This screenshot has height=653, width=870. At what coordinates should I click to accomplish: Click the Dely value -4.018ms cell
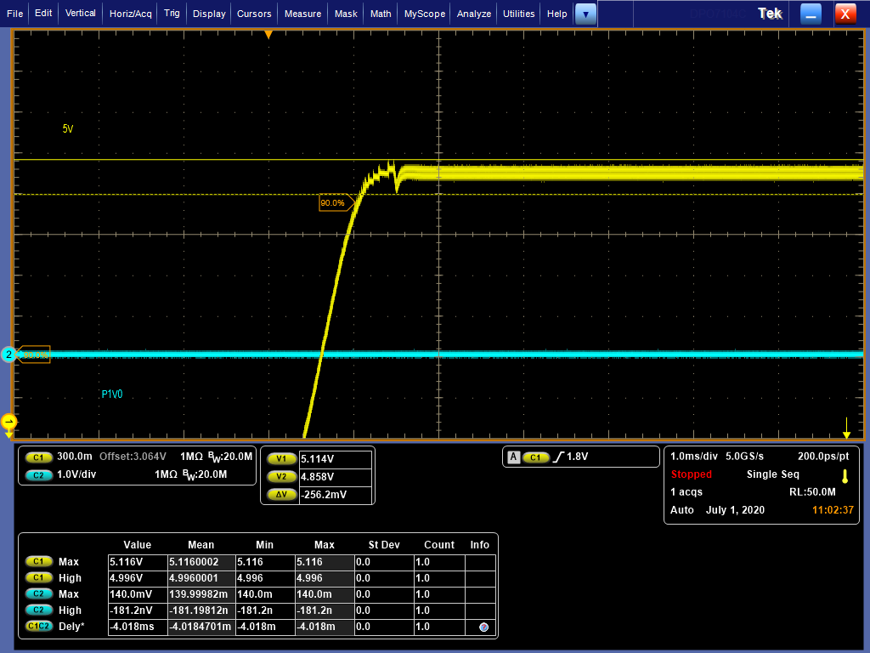[x=138, y=627]
